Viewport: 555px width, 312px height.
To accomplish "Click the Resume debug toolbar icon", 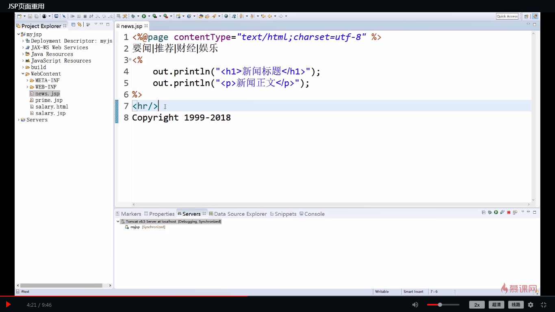I will pyautogui.click(x=72, y=16).
